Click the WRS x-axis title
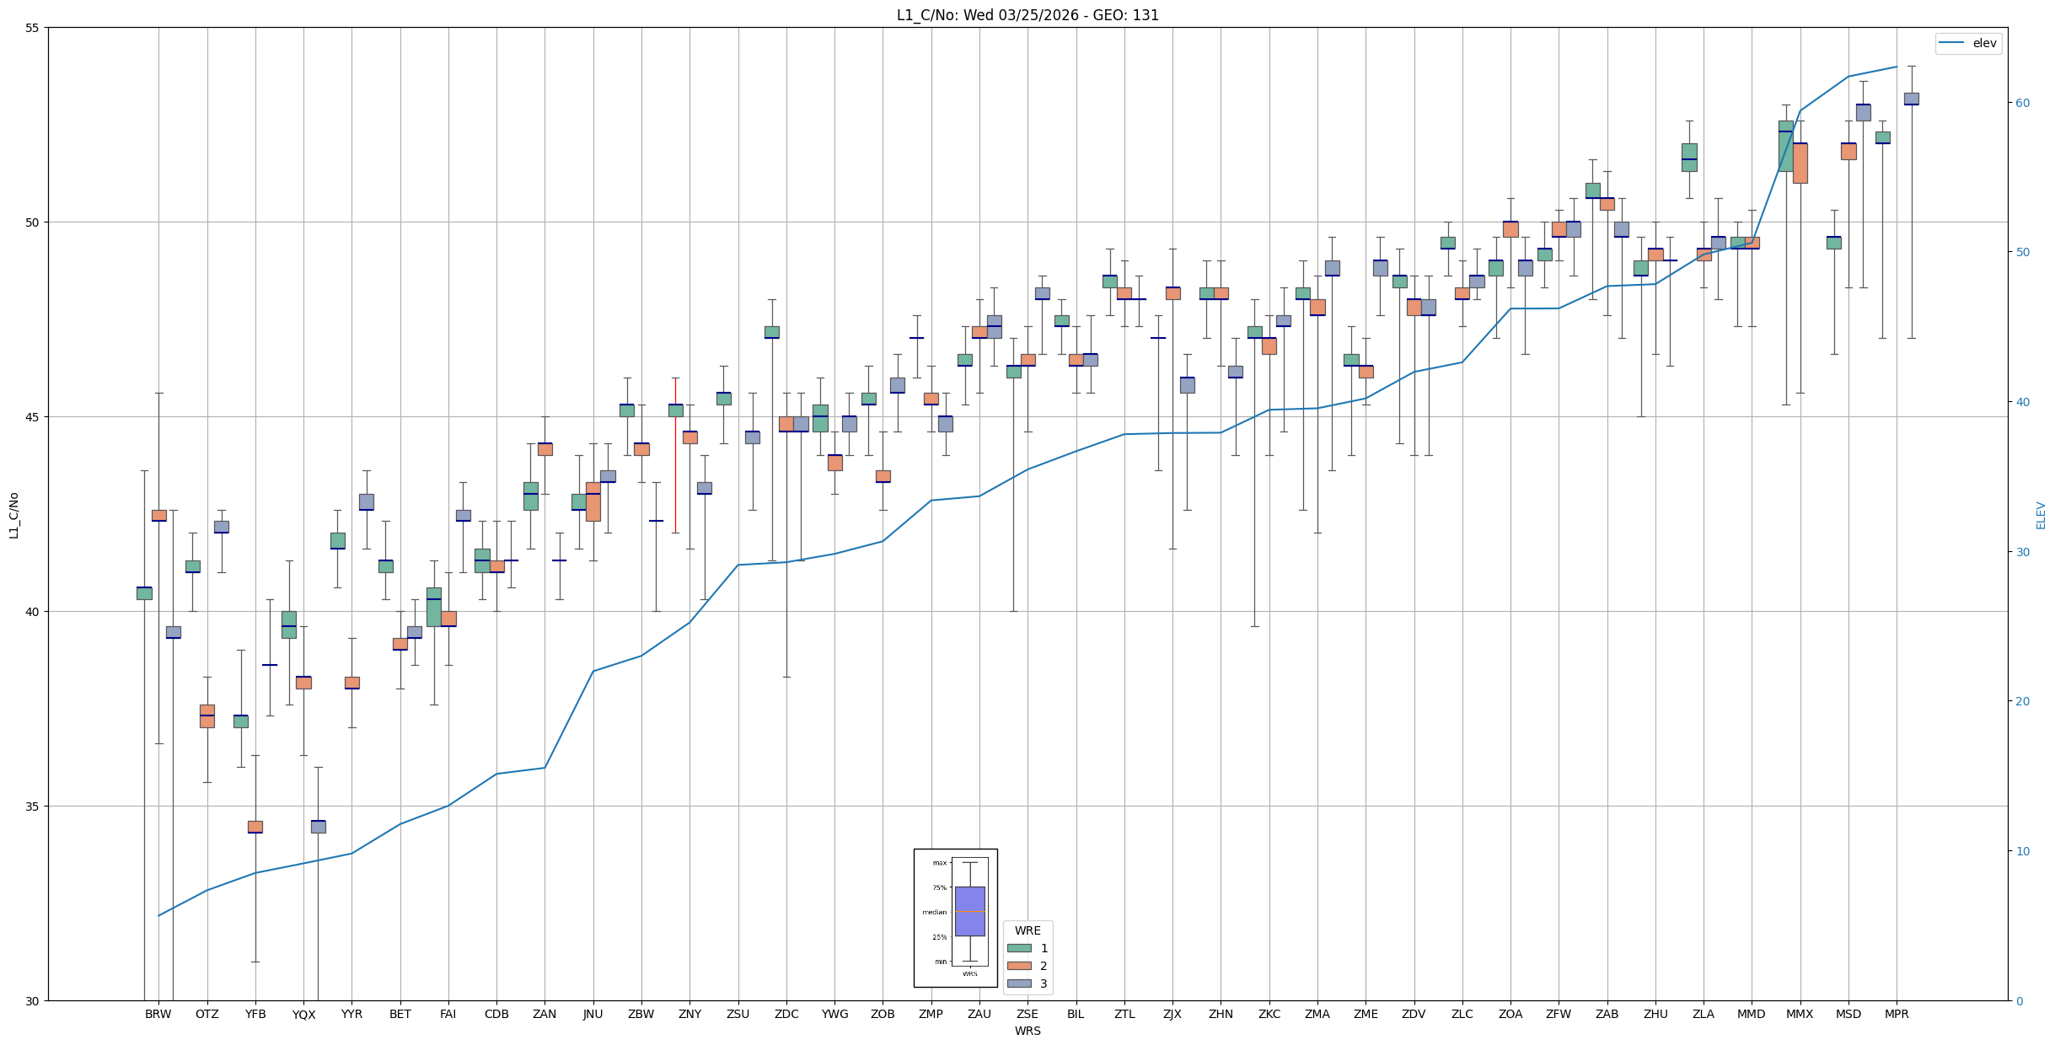Screen dimensions: 2055x1045 [x=1027, y=1032]
